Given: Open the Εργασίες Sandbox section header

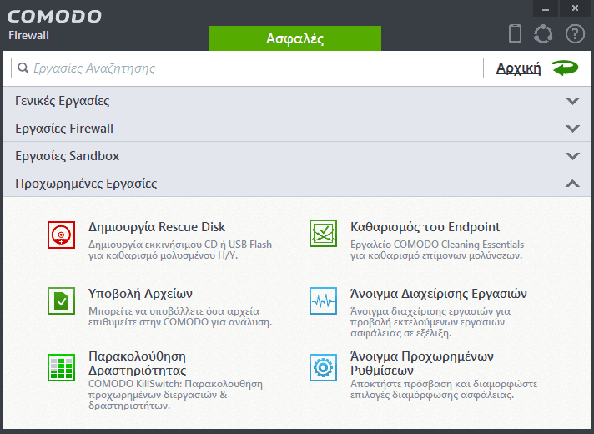Looking at the screenshot, I should (x=297, y=156).
